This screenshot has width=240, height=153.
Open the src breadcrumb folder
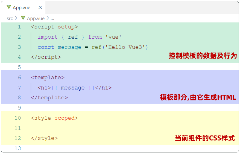(10, 19)
